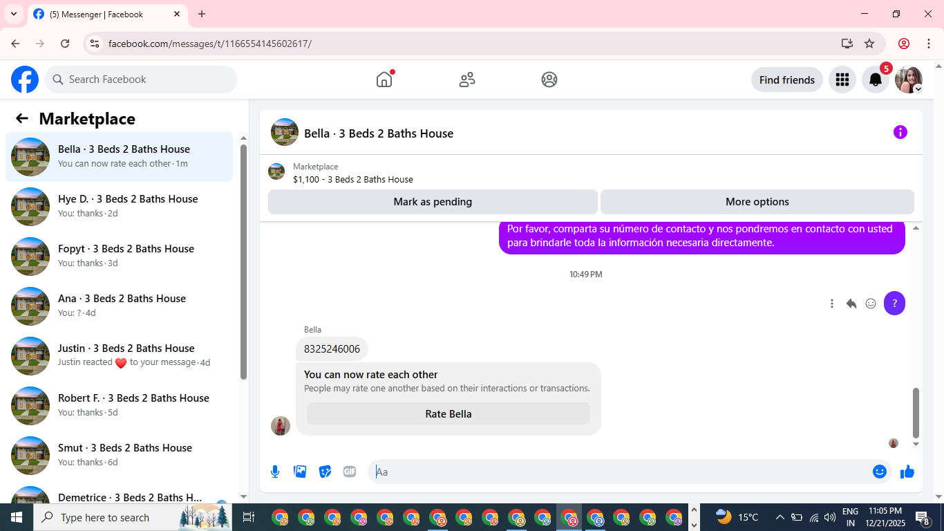The width and height of the screenshot is (944, 531).
Task: Open a new browser tab
Action: point(202,14)
